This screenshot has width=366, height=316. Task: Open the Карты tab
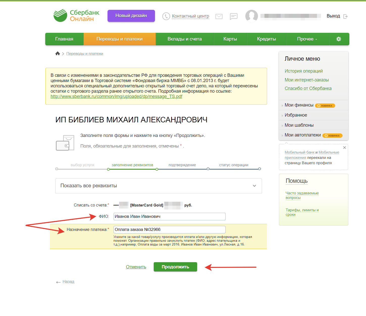230,39
